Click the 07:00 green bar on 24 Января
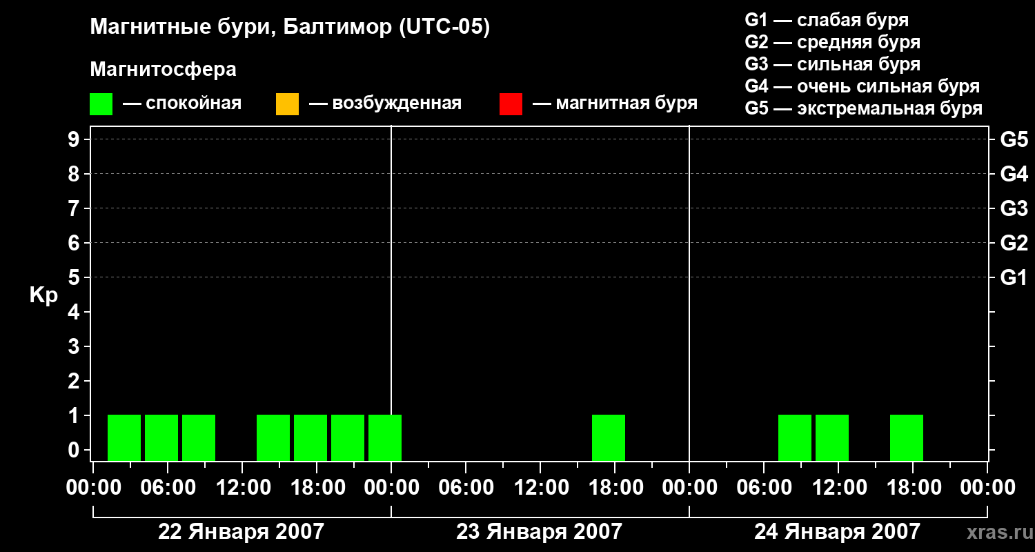This screenshot has width=1035, height=552. coord(795,437)
